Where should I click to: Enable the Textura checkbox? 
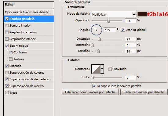coord(11,59)
